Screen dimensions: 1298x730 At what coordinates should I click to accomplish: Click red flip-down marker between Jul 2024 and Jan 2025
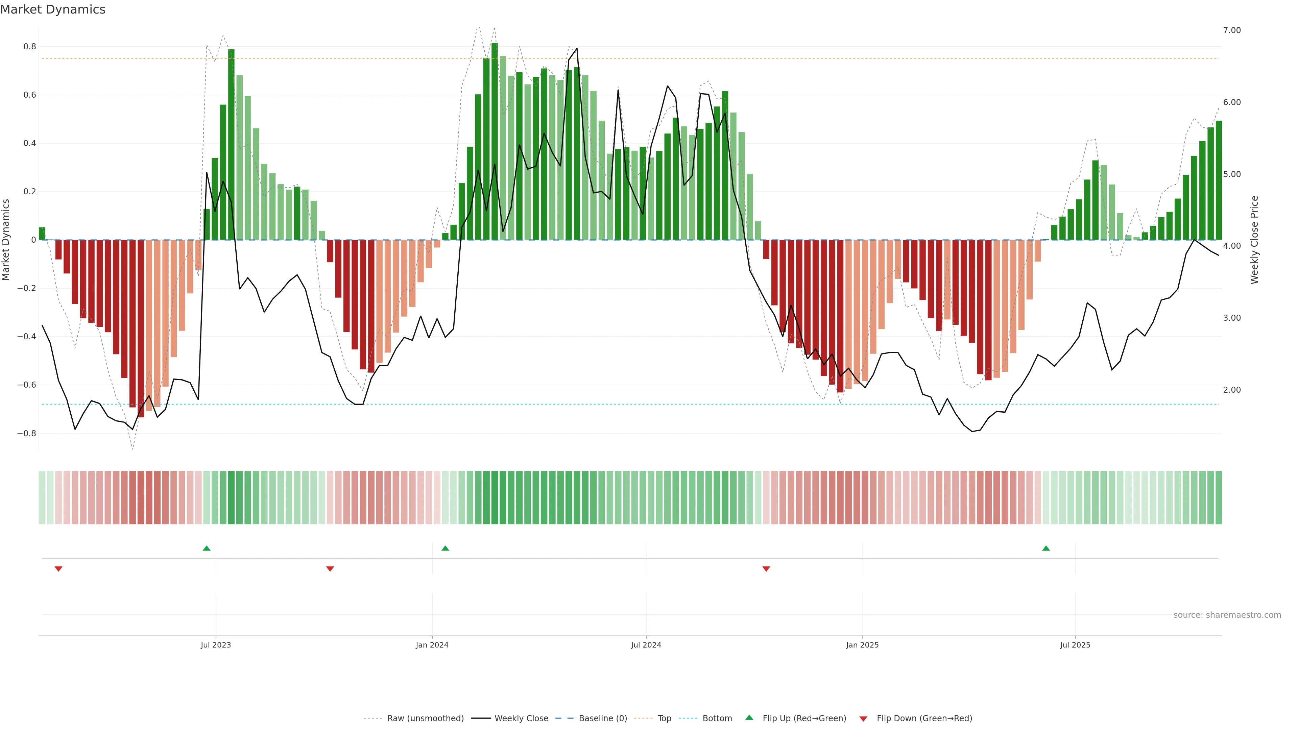pyautogui.click(x=766, y=569)
